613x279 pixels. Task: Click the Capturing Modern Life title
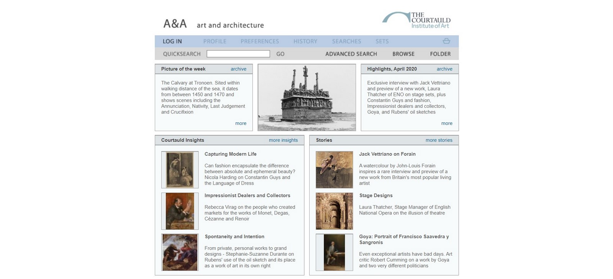(231, 154)
